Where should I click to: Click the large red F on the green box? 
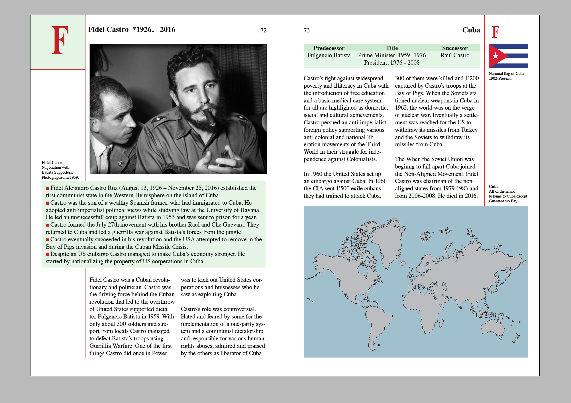[x=60, y=40]
